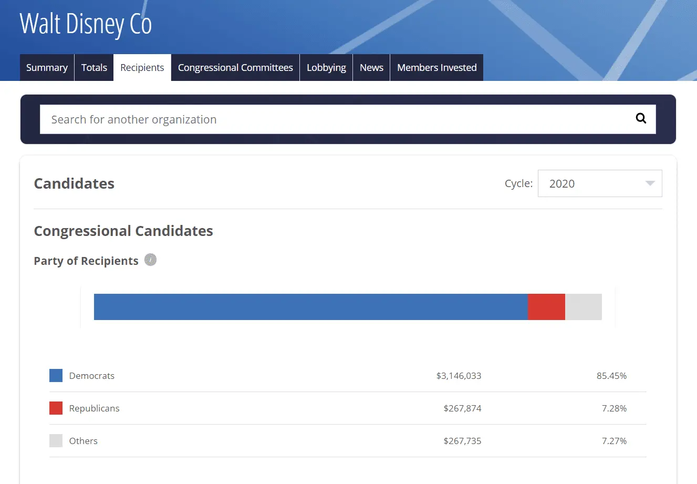Screen dimensions: 697x484
Task: Click the gray Others bar segment
Action: click(583, 307)
